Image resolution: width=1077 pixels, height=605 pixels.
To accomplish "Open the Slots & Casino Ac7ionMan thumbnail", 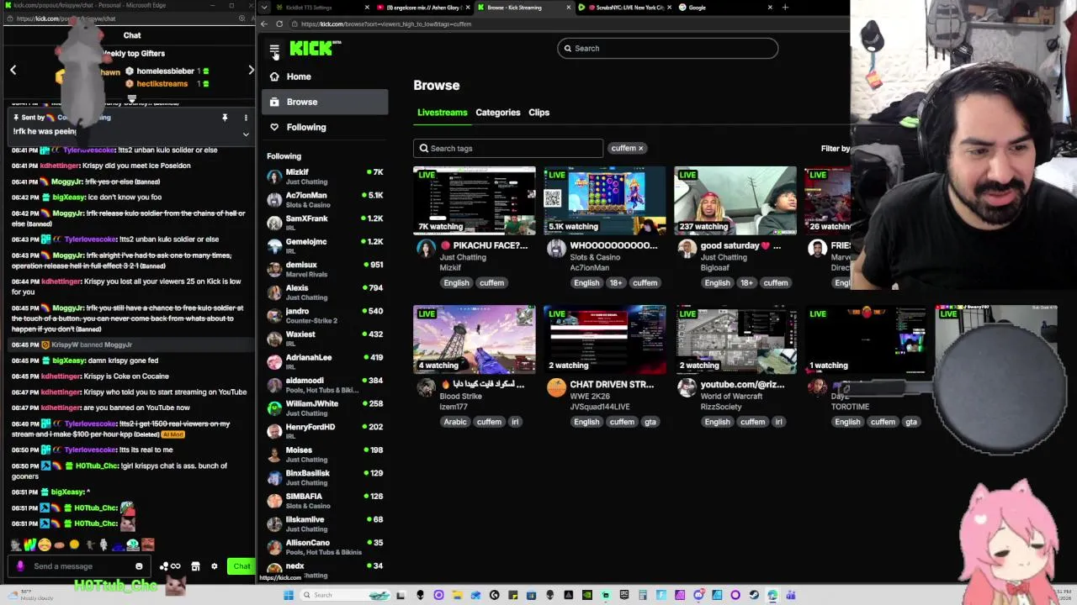I will (604, 201).
